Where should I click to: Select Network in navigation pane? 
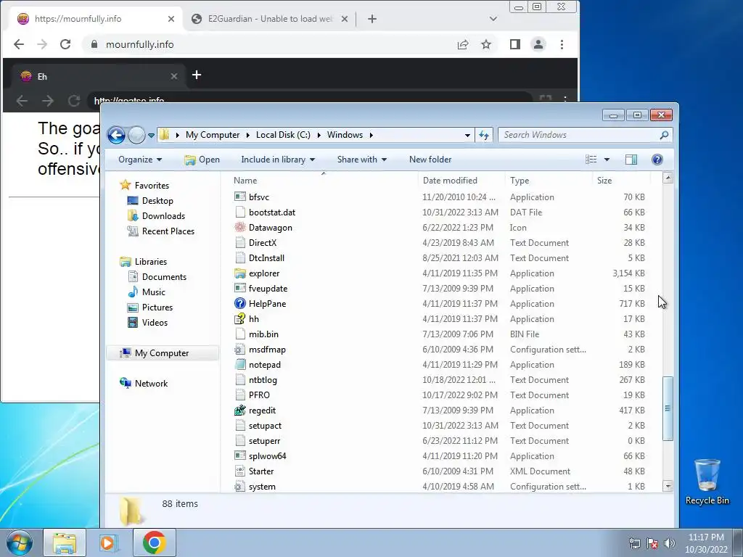click(x=151, y=384)
